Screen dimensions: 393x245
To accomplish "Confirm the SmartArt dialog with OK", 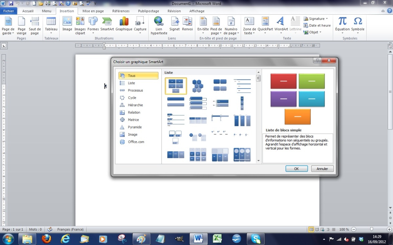I will pos(296,169).
